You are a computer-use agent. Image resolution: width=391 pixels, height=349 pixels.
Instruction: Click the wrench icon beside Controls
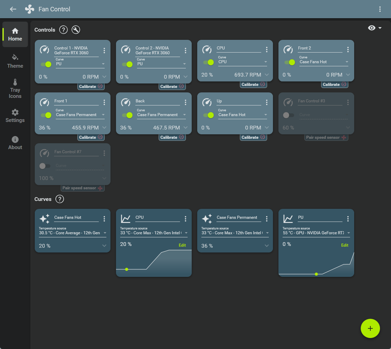(76, 30)
